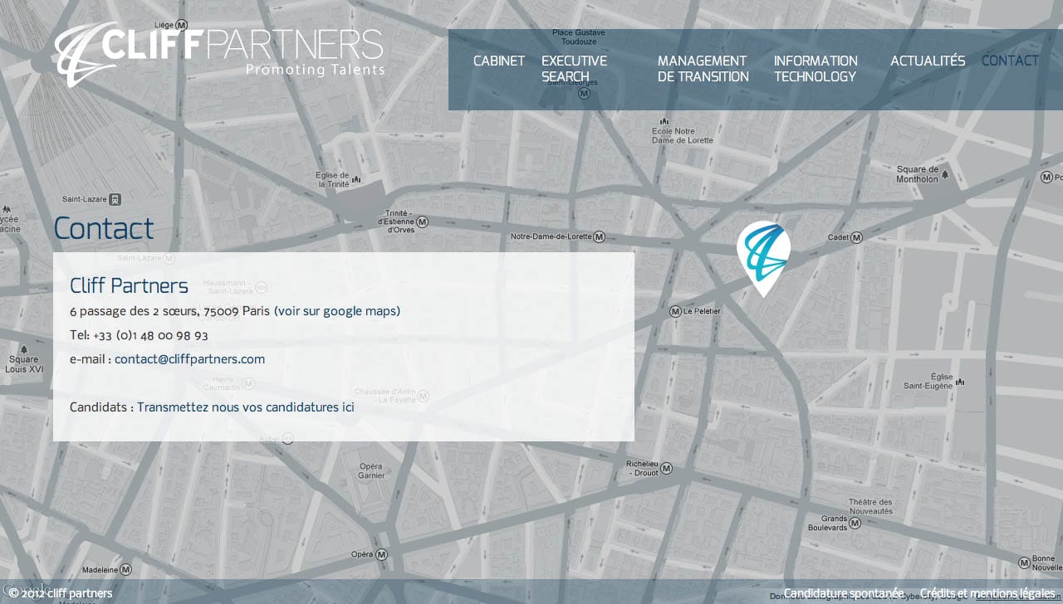Open the Information Technology section
This screenshot has width=1063, height=604.
816,69
